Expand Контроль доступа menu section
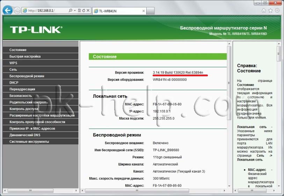Viewport: 284px width, 196px height. tap(41, 109)
